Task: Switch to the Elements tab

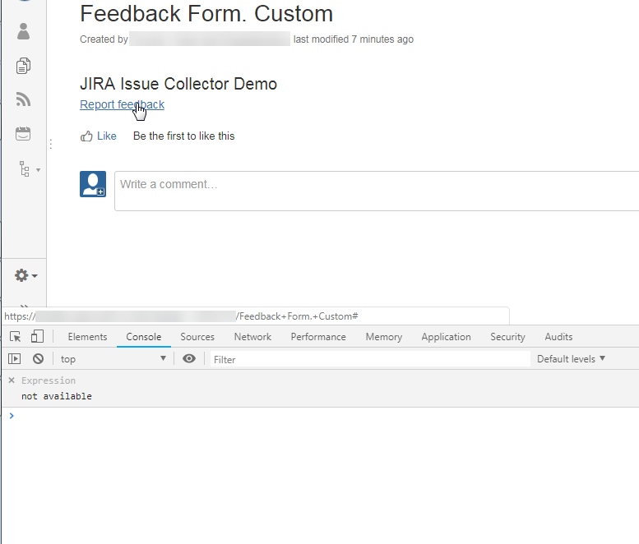Action: [x=88, y=337]
